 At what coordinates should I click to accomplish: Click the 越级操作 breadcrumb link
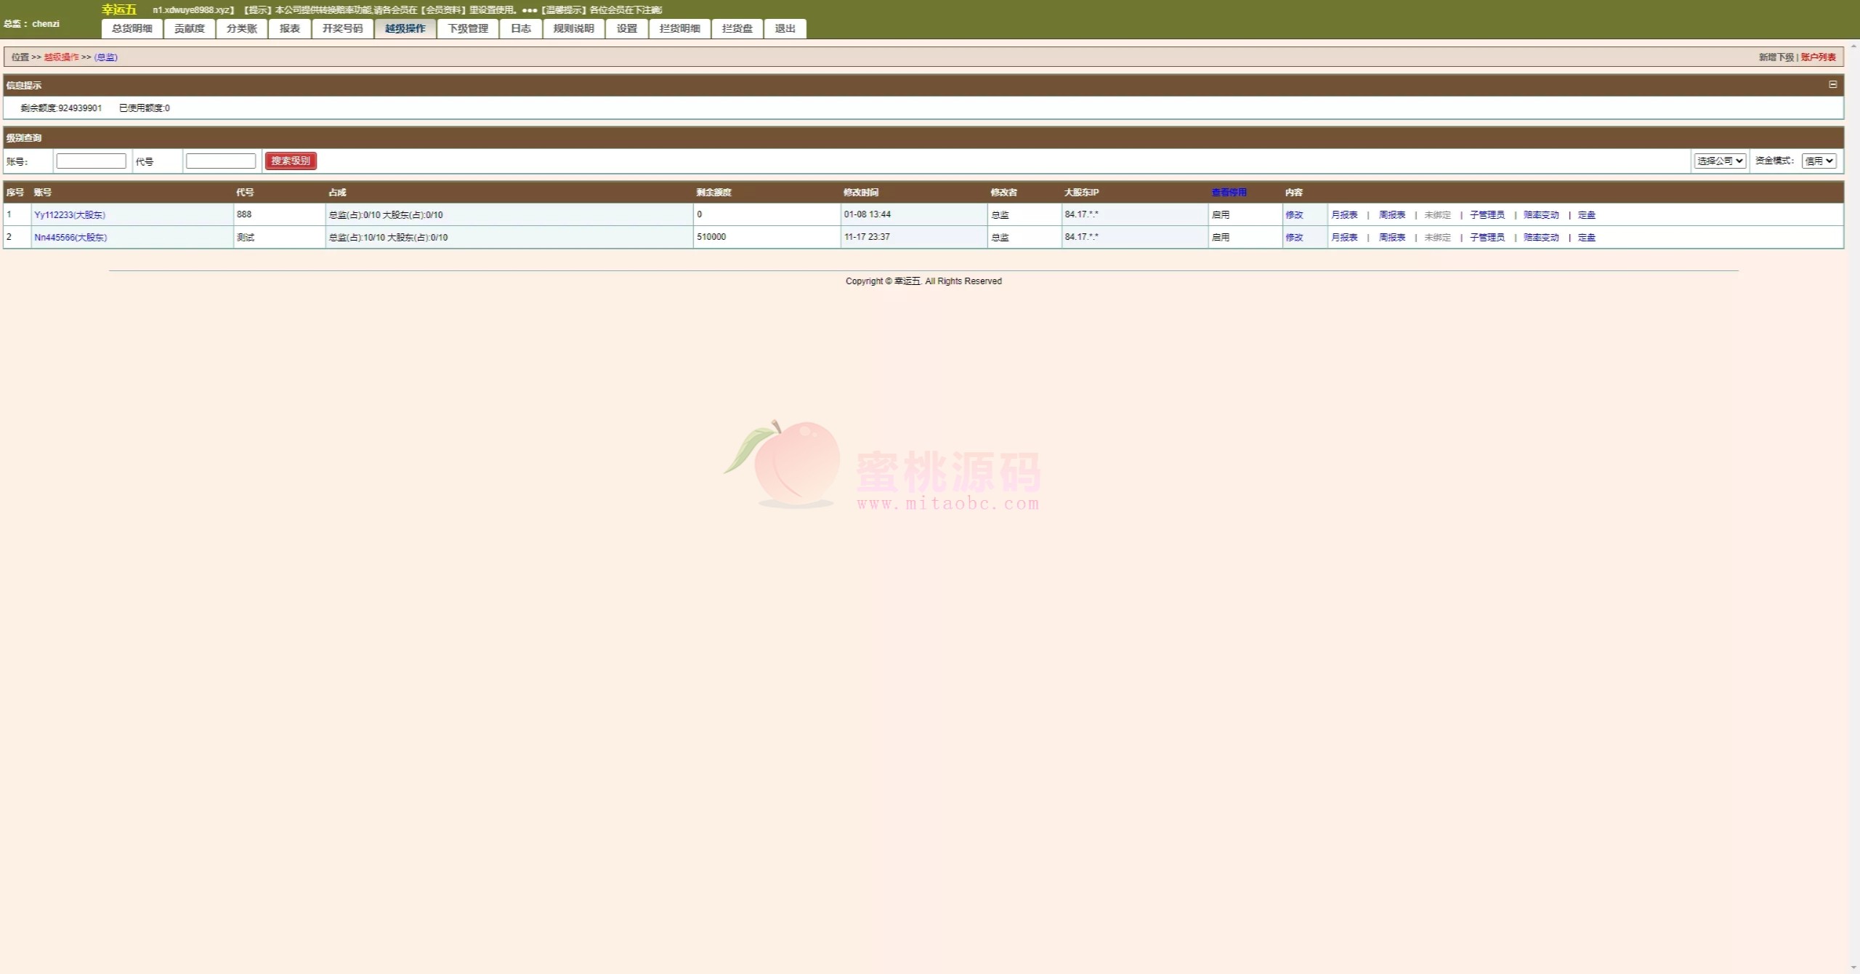61,57
